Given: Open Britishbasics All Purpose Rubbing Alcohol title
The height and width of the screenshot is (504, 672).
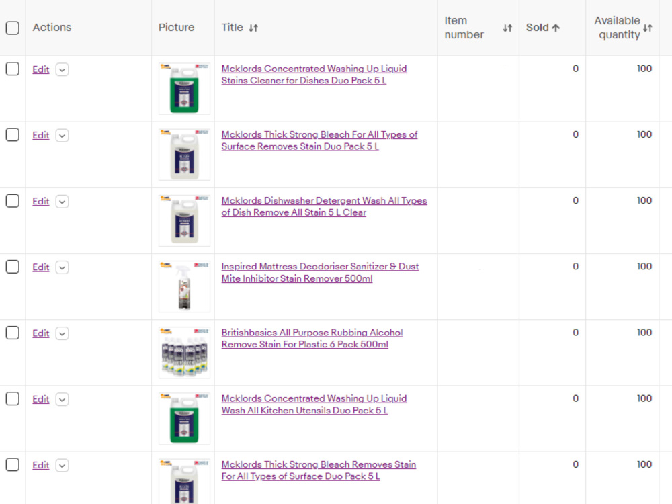Looking at the screenshot, I should [x=312, y=339].
